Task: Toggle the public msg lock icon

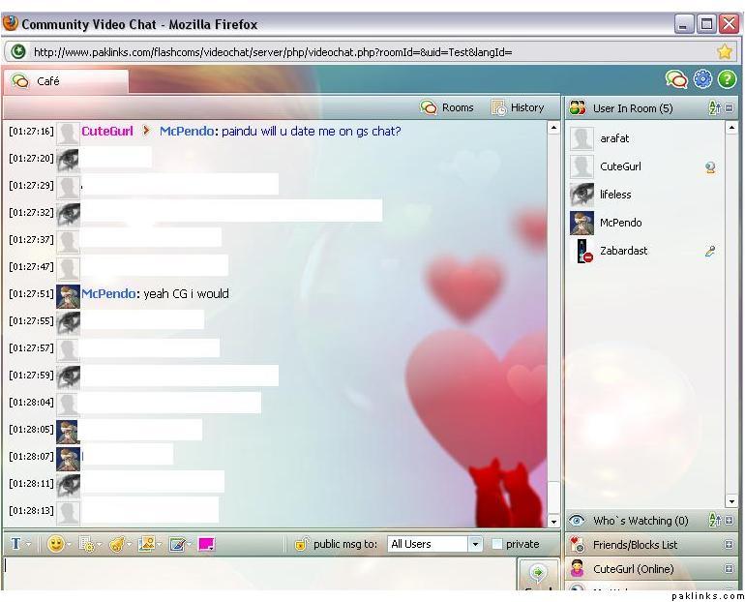Action: (x=301, y=545)
